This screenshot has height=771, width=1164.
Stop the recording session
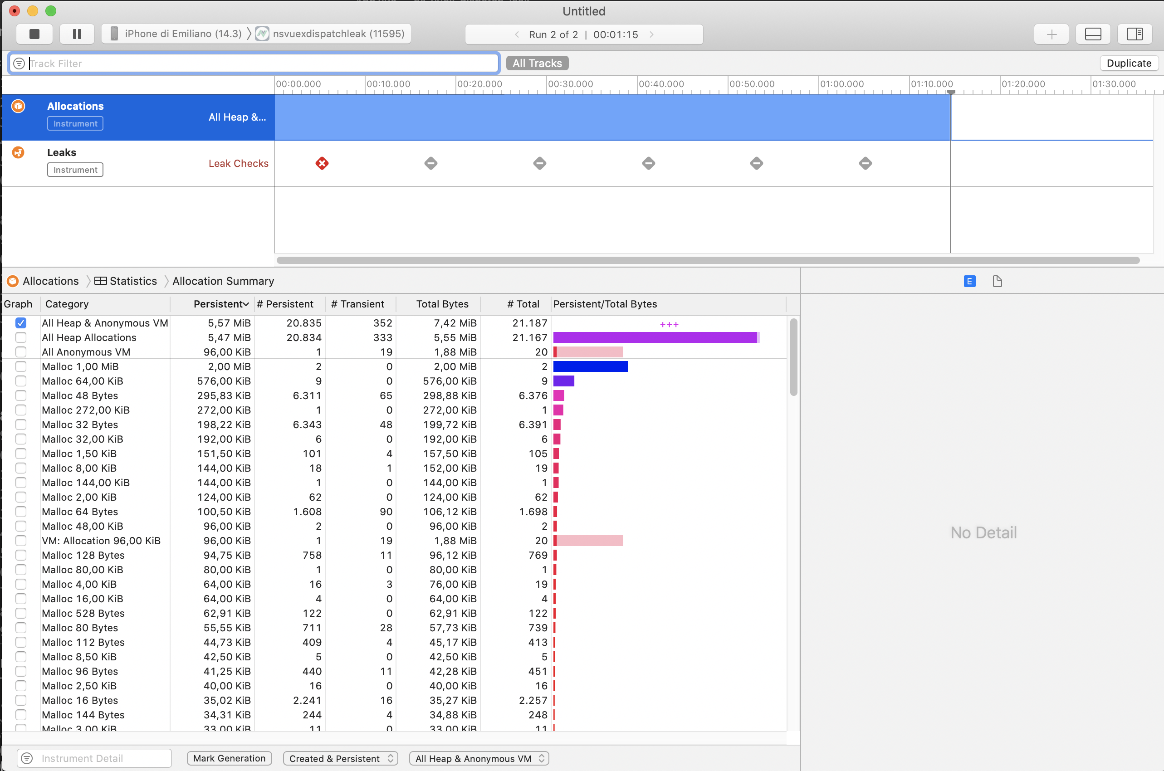click(34, 34)
